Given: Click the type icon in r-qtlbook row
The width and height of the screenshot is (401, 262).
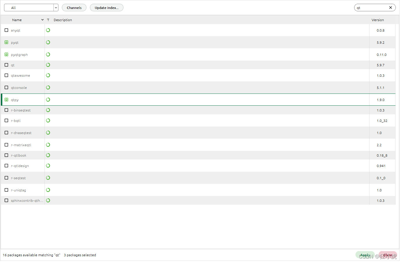Looking at the screenshot, I should click(48, 155).
